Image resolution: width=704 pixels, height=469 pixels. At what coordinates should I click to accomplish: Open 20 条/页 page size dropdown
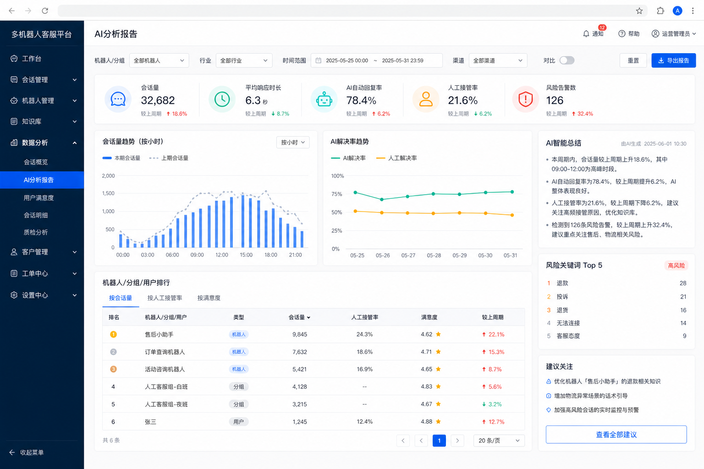click(499, 441)
